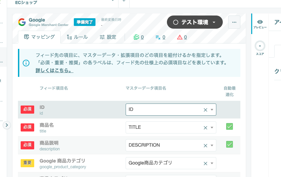The image size is (281, 177).
Task: Expand the DESCRIPTION dropdown arrow
Action: [x=212, y=145]
